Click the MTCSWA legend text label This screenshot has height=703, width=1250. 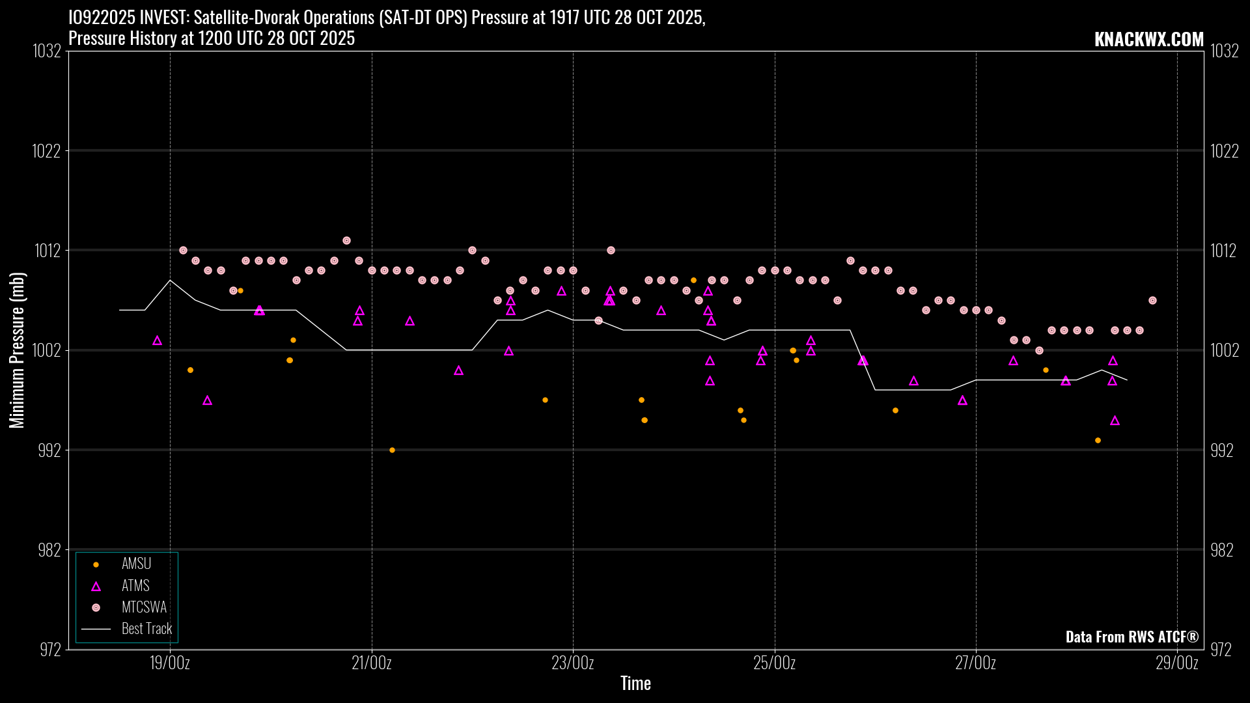[x=144, y=608]
